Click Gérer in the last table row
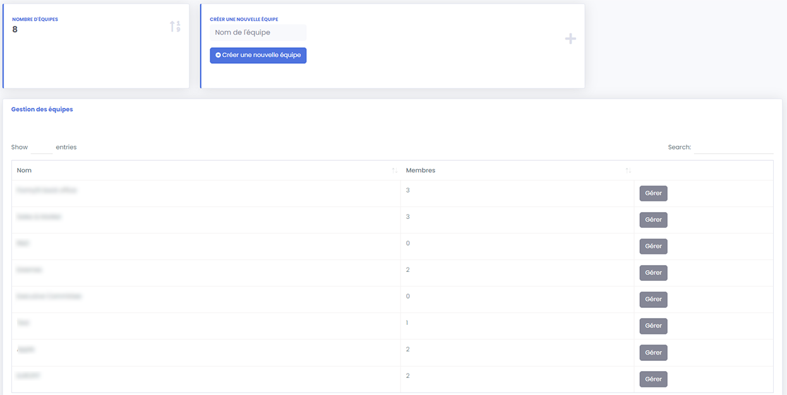The height and width of the screenshot is (395, 787). (x=653, y=379)
